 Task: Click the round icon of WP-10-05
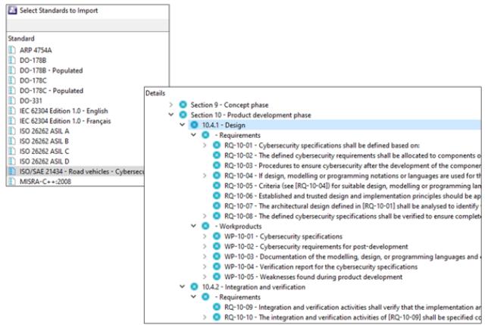[217, 277]
